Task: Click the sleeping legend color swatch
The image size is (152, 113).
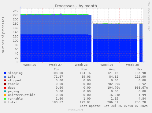Action: tap(5, 73)
